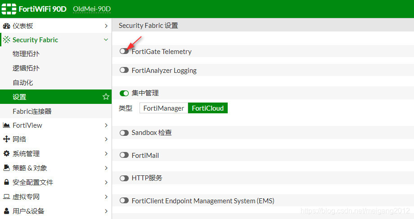Viewport: 414px width, 219px height.
Task: Click the FortiMail label text
Action: (x=145, y=156)
